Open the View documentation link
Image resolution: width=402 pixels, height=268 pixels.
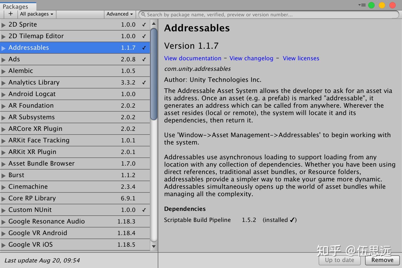(193, 58)
